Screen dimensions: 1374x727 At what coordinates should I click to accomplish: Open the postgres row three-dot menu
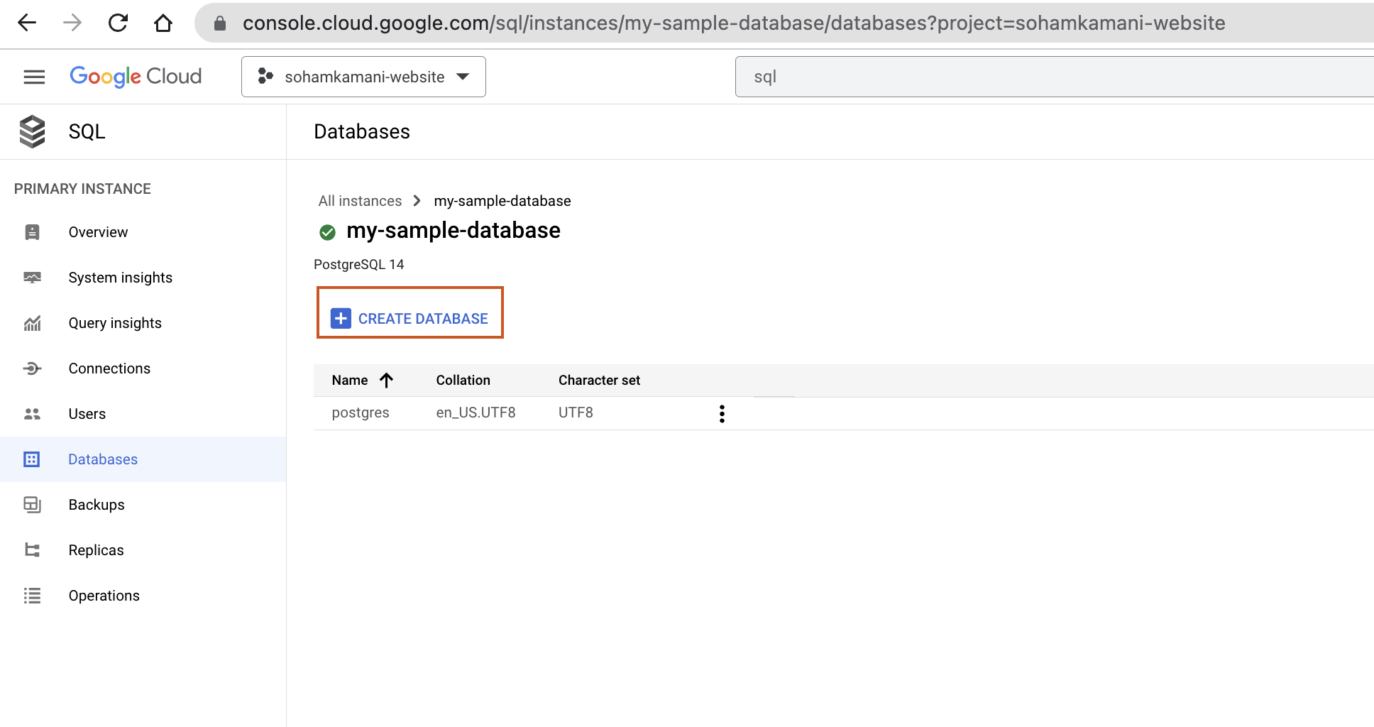722,414
